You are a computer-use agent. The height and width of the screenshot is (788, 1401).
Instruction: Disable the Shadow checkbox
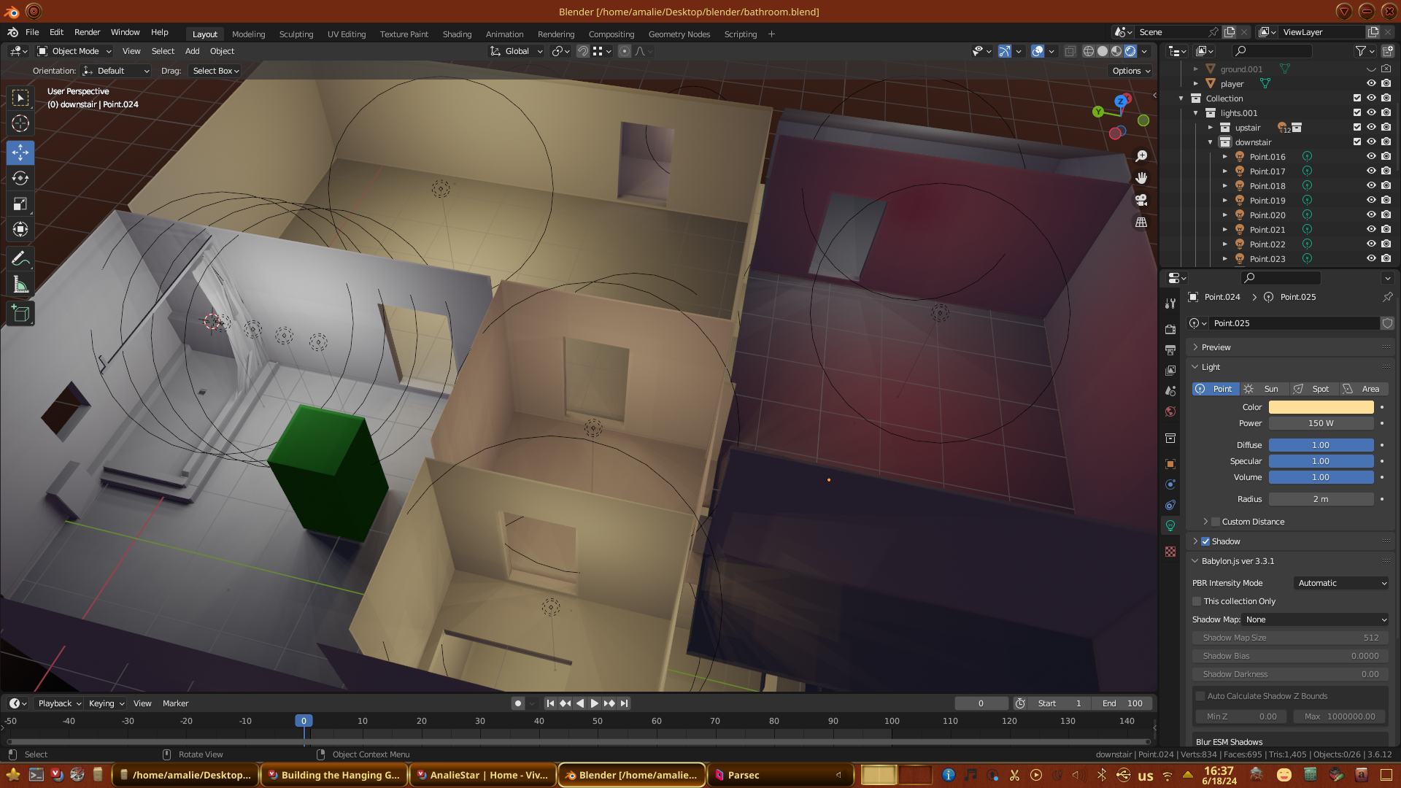coord(1205,541)
